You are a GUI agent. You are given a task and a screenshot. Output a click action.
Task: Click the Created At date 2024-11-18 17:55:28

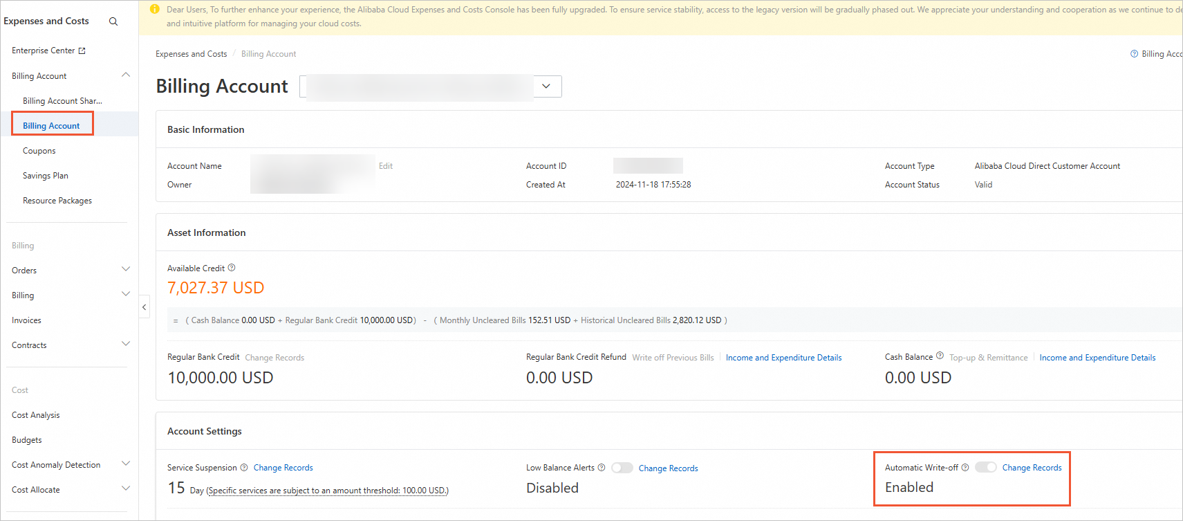tap(653, 185)
